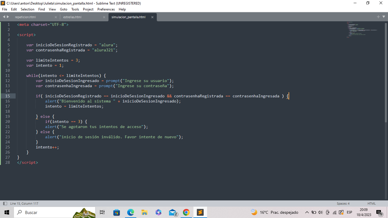This screenshot has height=218, width=388.
Task: Open the tab list dropdown arrow
Action: (384, 17)
